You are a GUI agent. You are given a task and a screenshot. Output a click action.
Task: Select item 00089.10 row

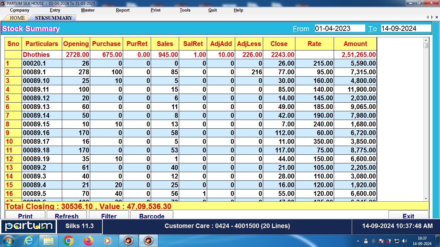(x=191, y=81)
